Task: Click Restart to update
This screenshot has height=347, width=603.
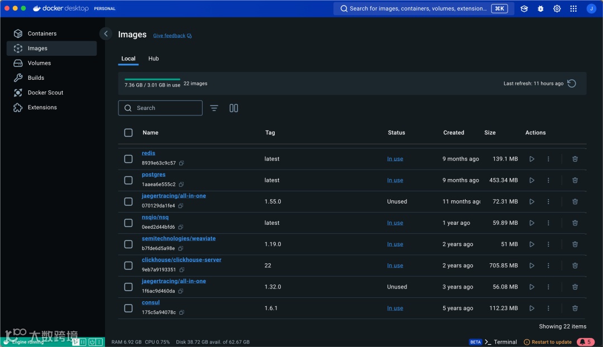Action: click(x=548, y=342)
